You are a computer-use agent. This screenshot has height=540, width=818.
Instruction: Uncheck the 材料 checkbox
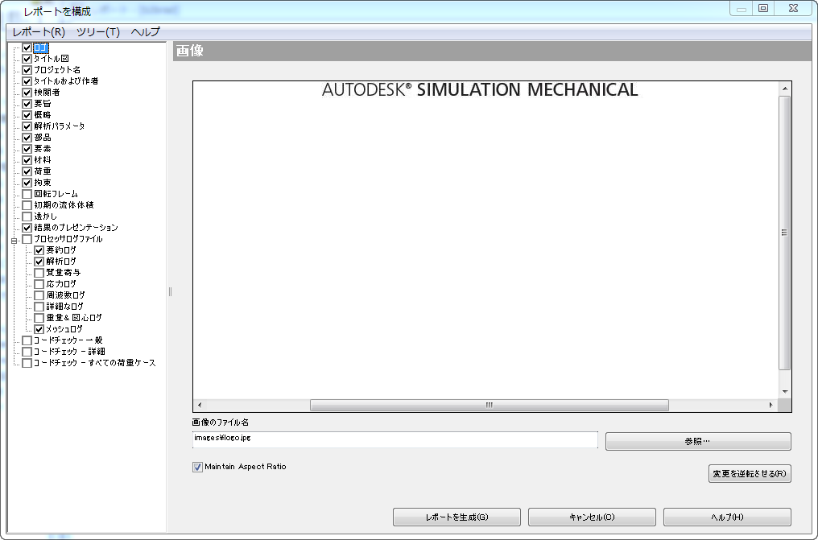click(27, 160)
